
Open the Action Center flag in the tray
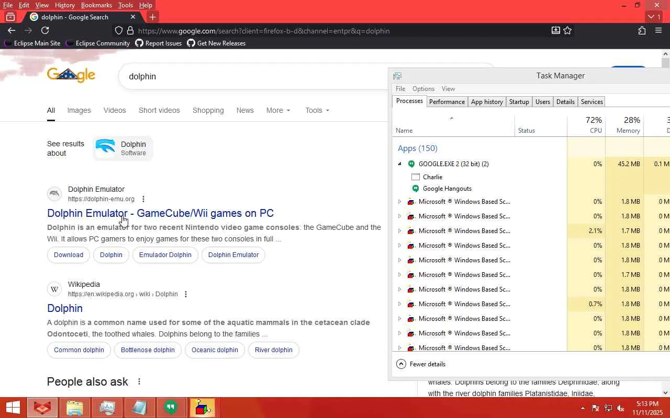click(x=596, y=408)
